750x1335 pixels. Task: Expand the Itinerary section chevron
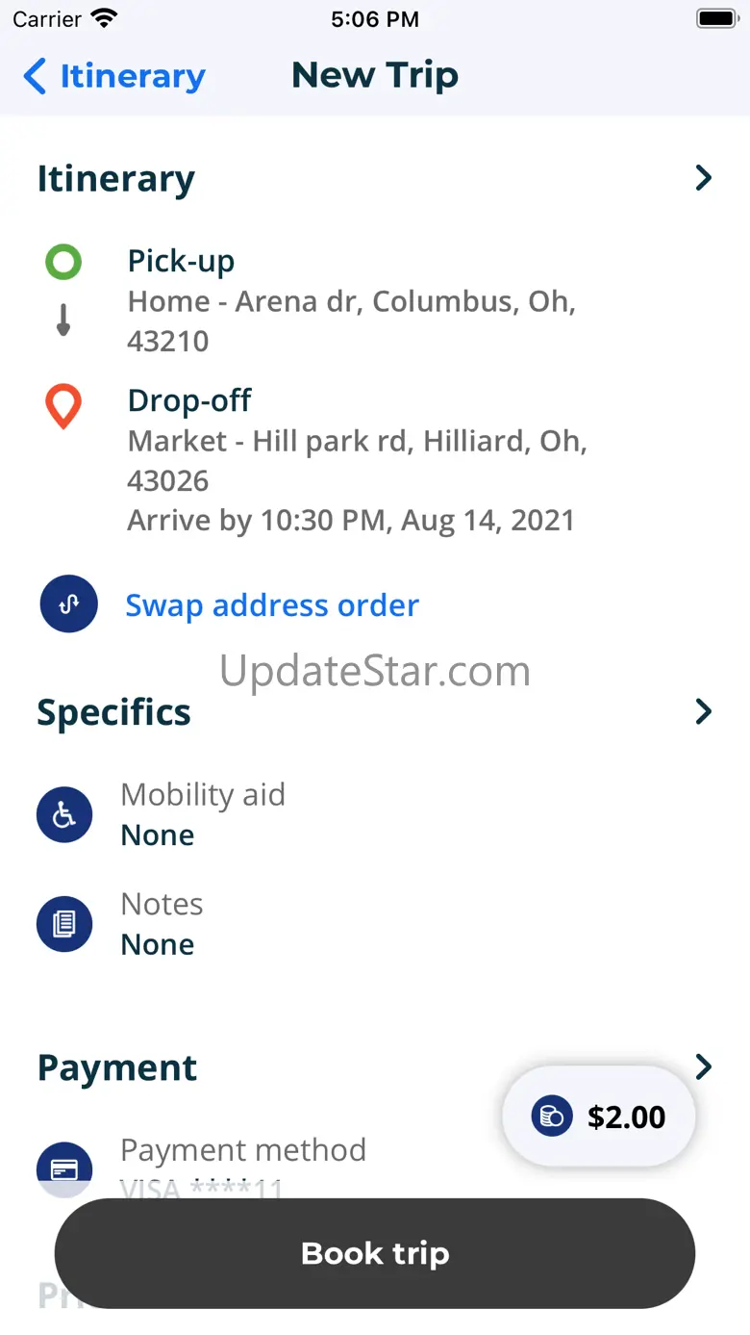point(704,178)
